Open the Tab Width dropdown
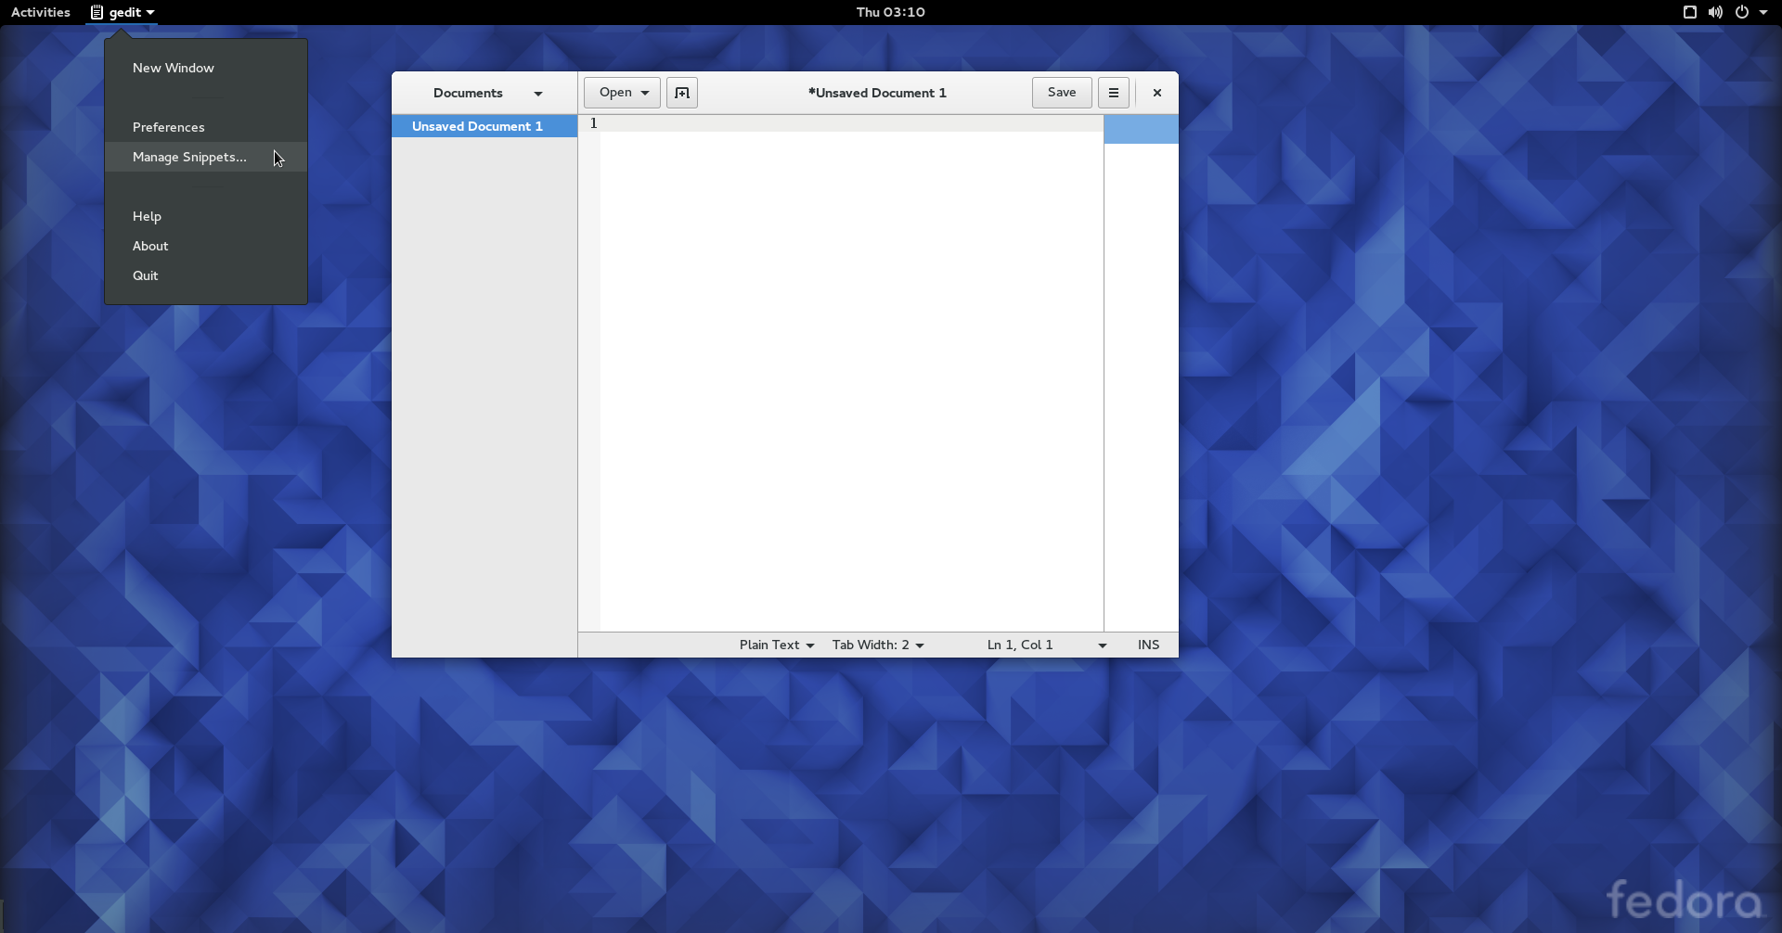 click(877, 645)
